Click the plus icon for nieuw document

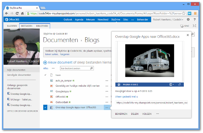pyautogui.click(x=45, y=63)
